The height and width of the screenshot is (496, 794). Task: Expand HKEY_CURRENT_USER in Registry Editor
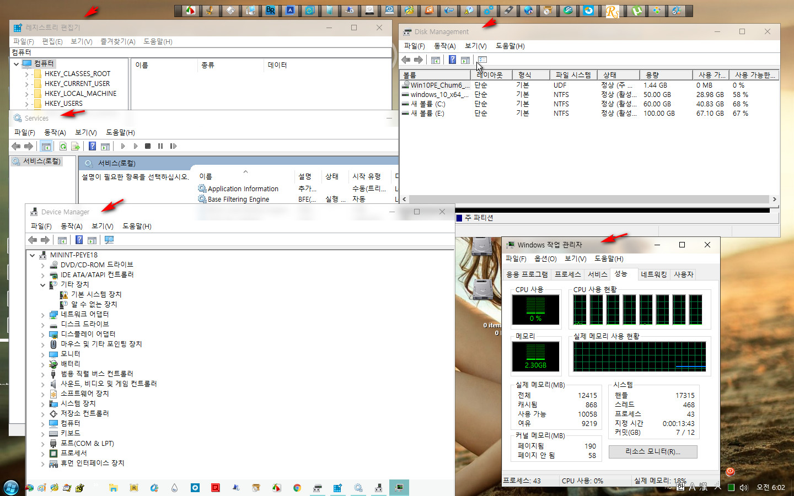tap(26, 84)
